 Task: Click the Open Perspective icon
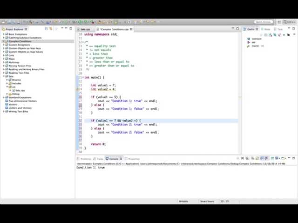(279, 22)
